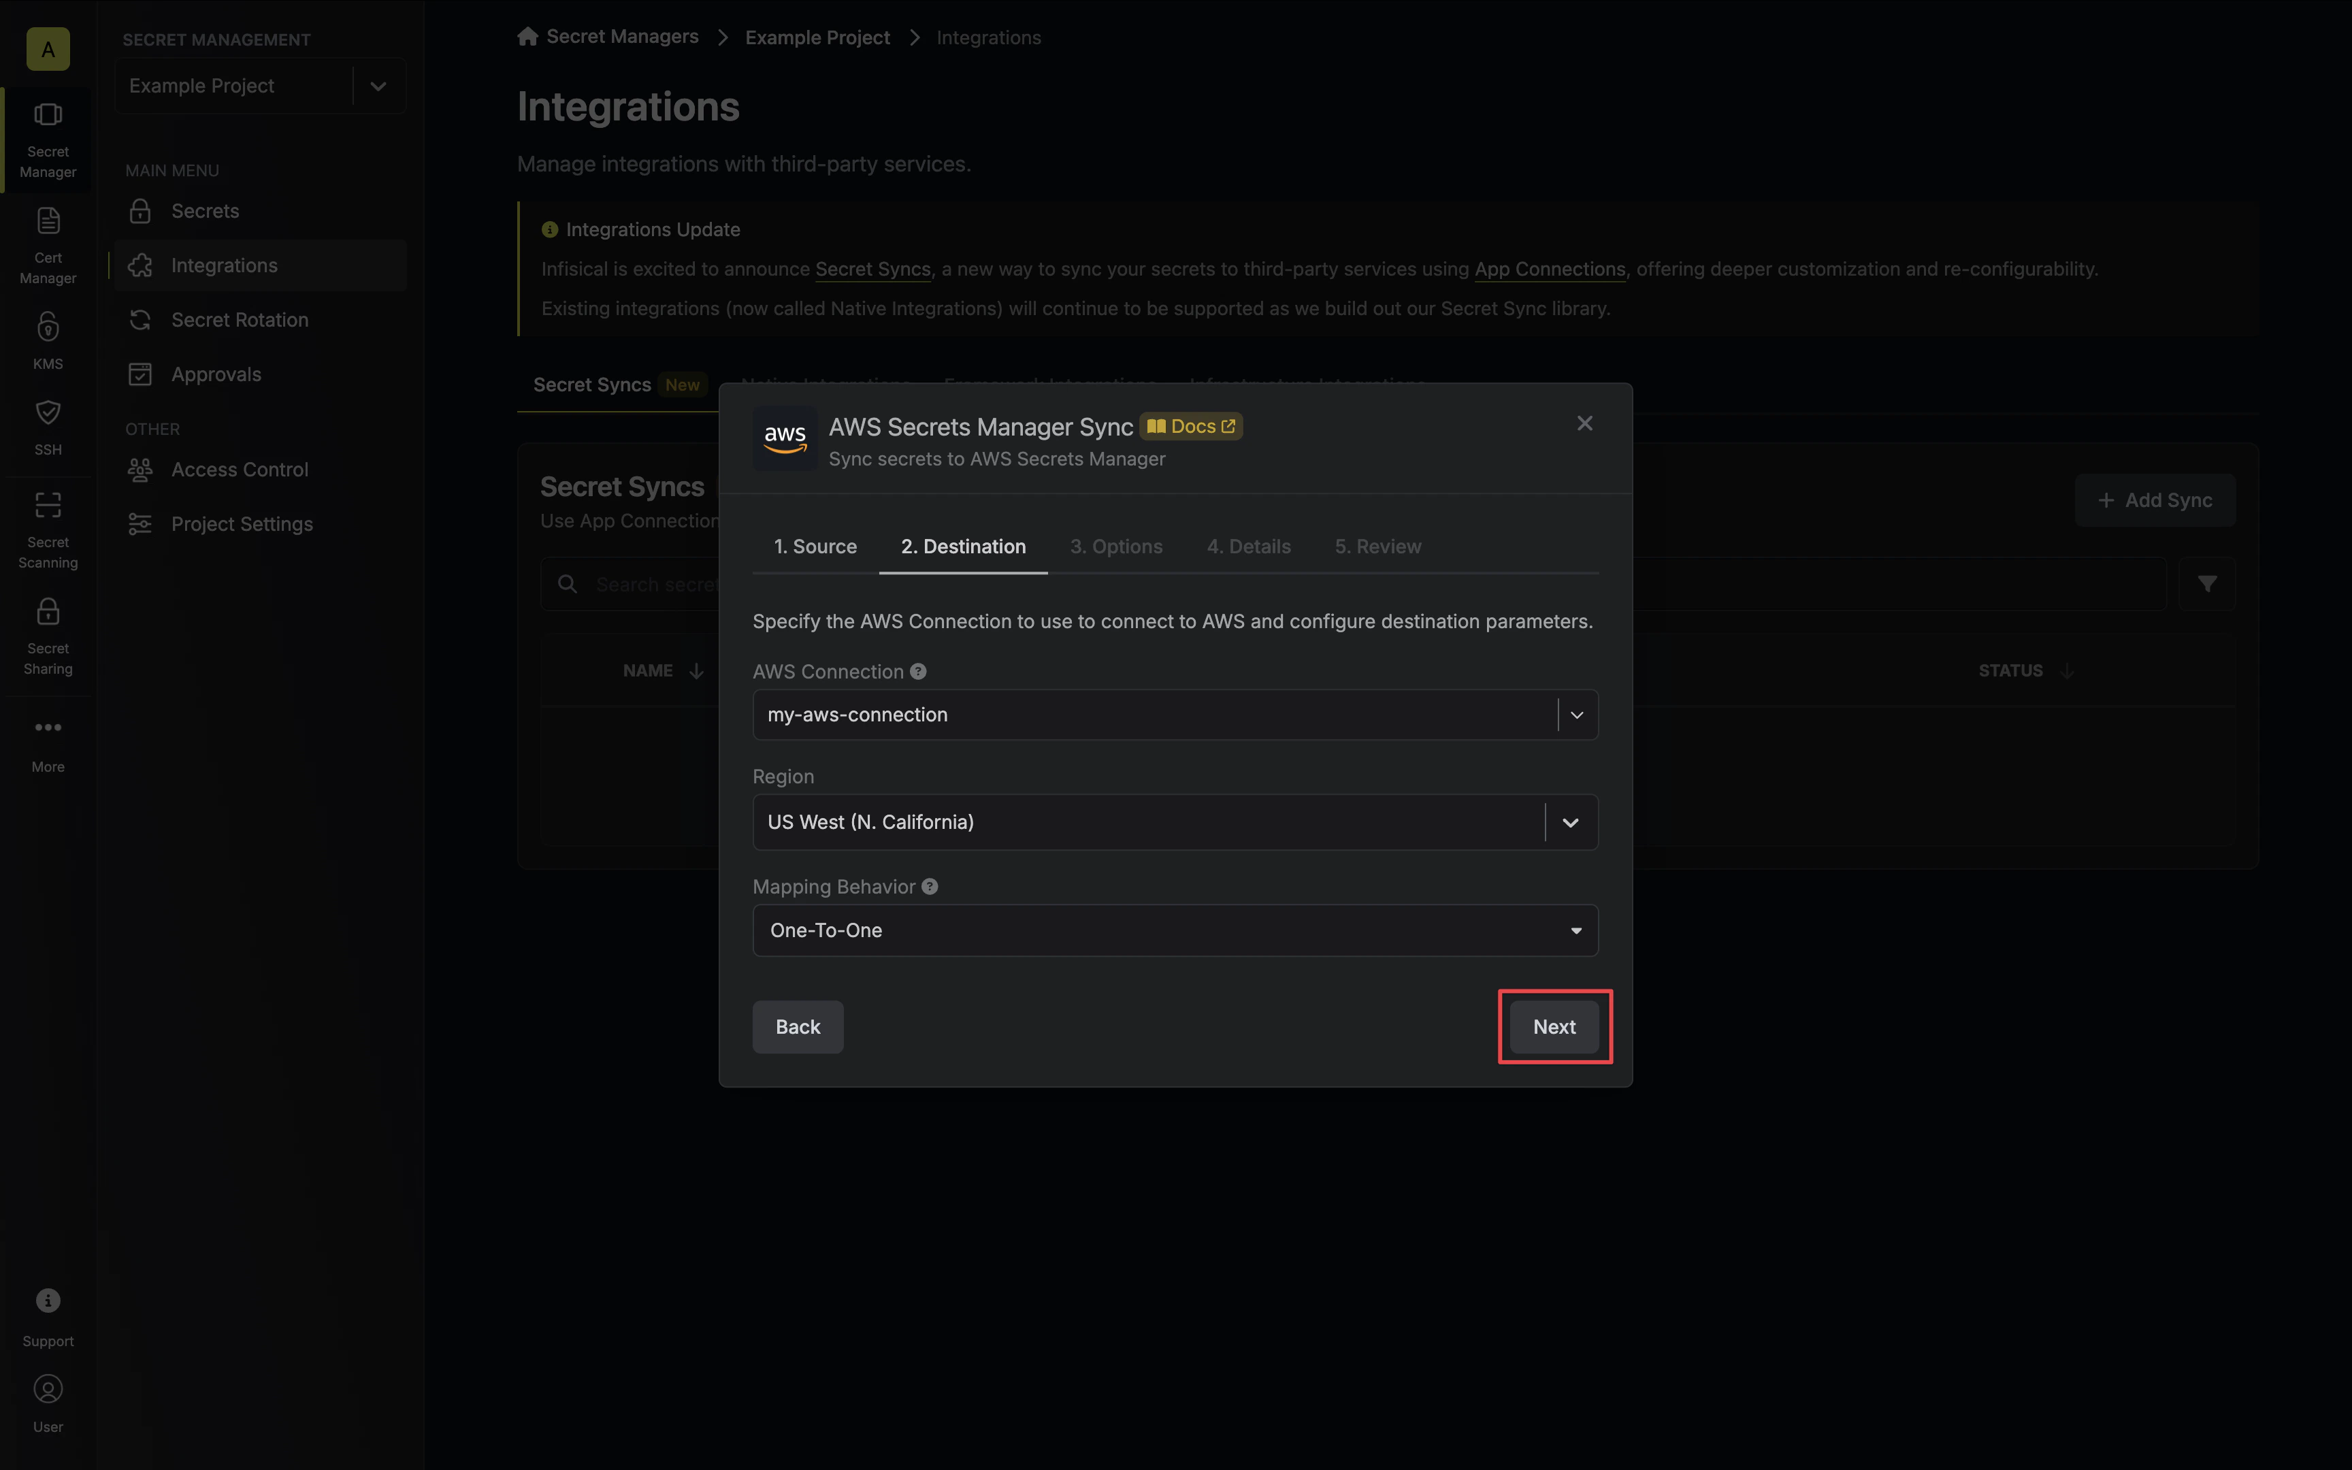Screen dimensions: 2352x1470
Task: Close the AWS Secrets Manager Sync dialog
Action: pyautogui.click(x=1585, y=423)
